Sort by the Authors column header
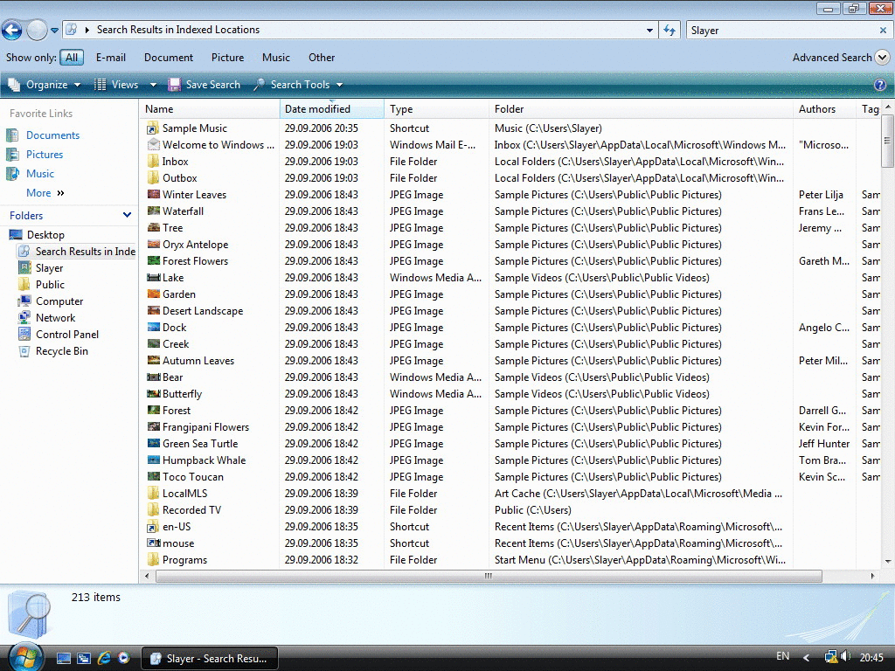 point(824,109)
